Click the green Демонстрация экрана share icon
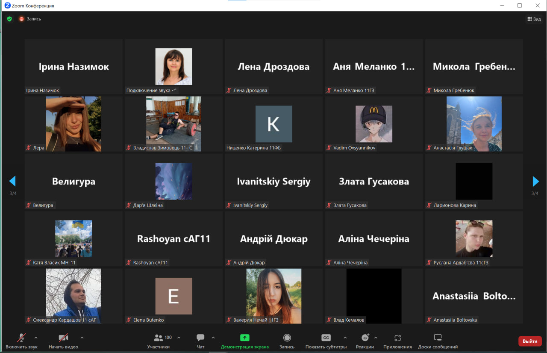This screenshot has height=353, width=547. coord(244,338)
